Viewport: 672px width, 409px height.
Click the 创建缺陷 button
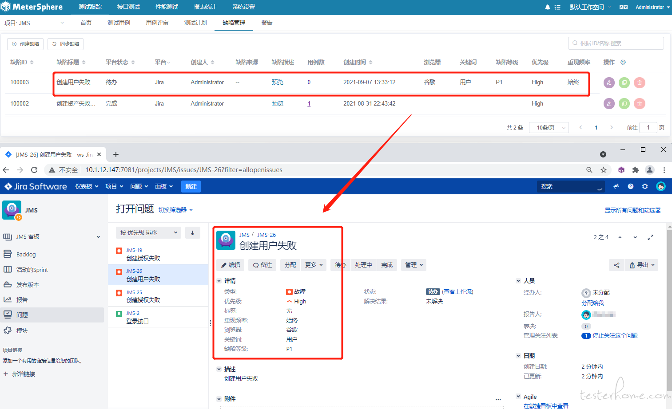pos(25,44)
